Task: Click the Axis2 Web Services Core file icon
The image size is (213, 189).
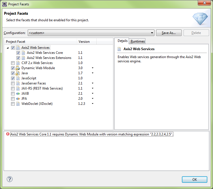Action: [x=23, y=53]
